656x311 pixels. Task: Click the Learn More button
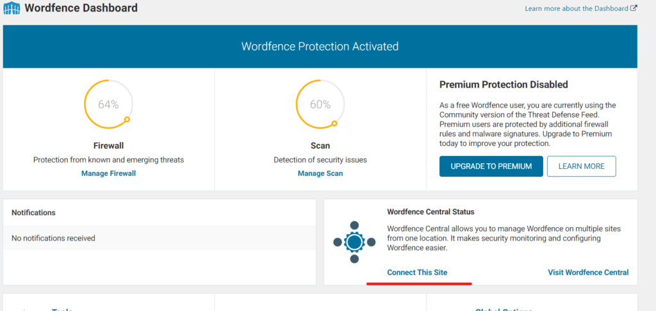pos(582,166)
